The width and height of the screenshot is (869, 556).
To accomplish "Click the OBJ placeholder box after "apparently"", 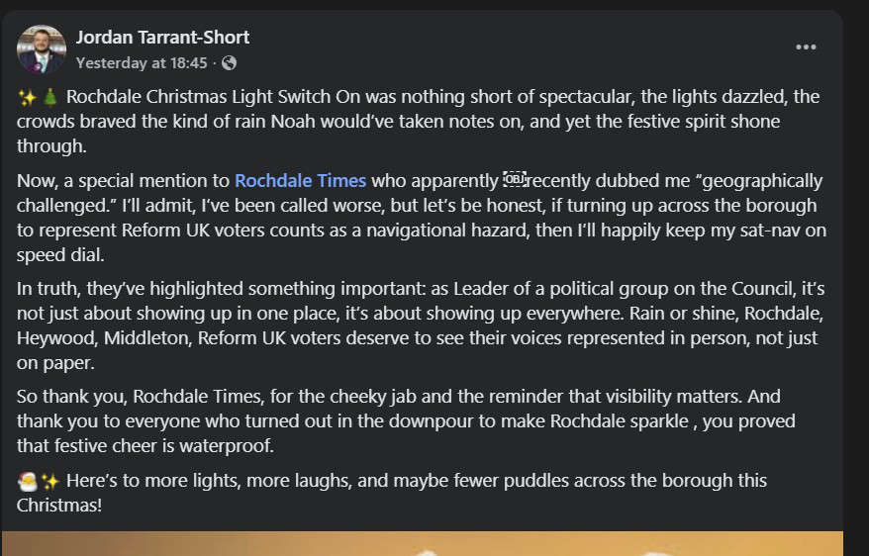I will tap(514, 179).
